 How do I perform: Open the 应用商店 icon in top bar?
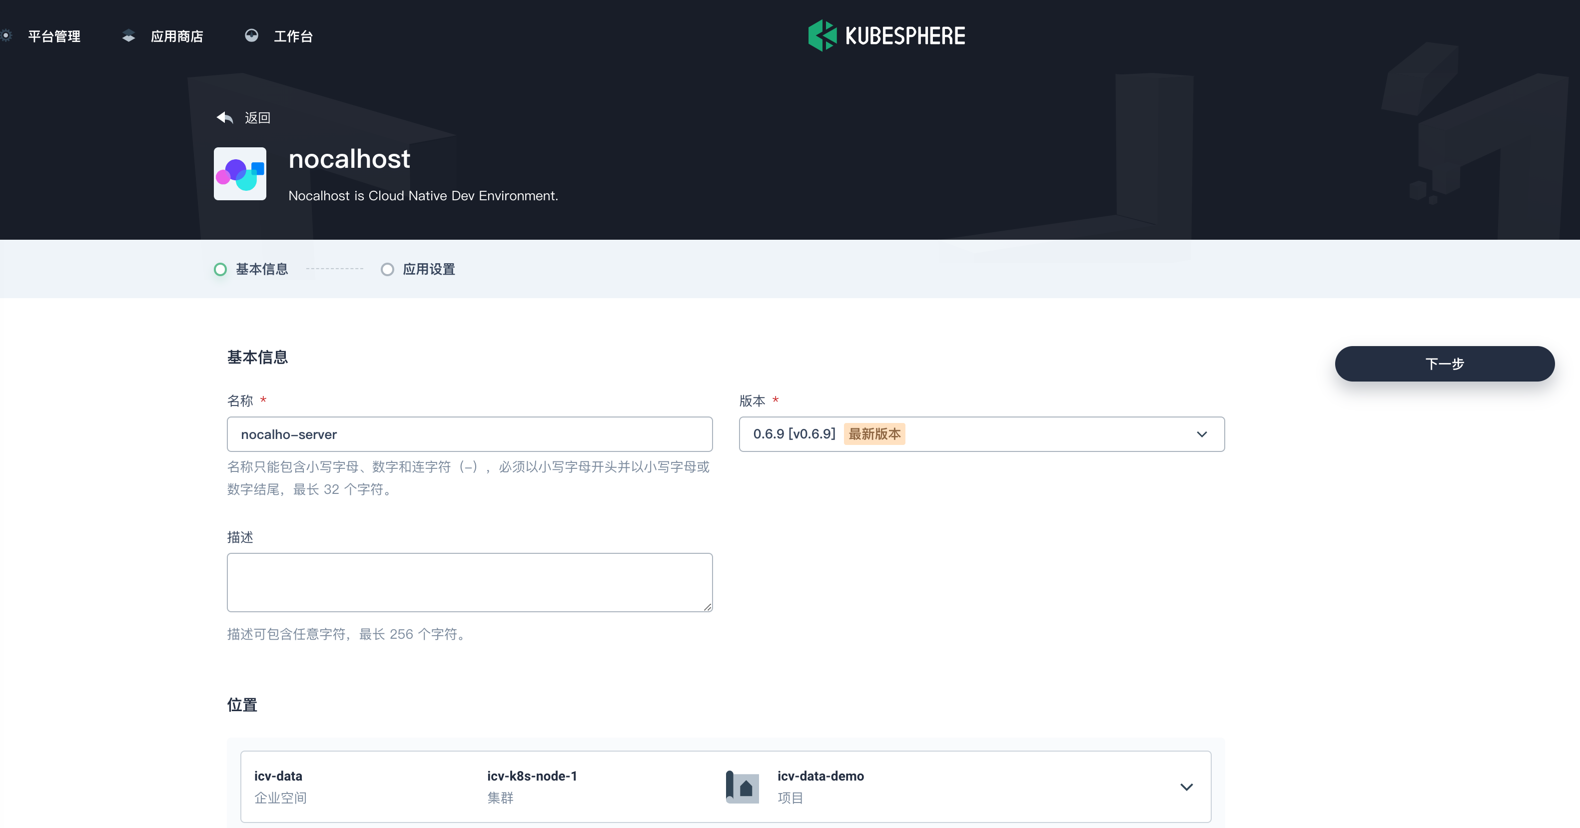[128, 35]
